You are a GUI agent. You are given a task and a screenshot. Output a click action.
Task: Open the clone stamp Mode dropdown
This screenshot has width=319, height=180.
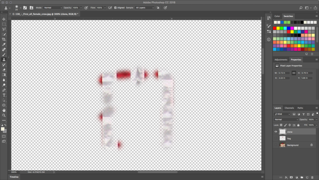point(53,7)
